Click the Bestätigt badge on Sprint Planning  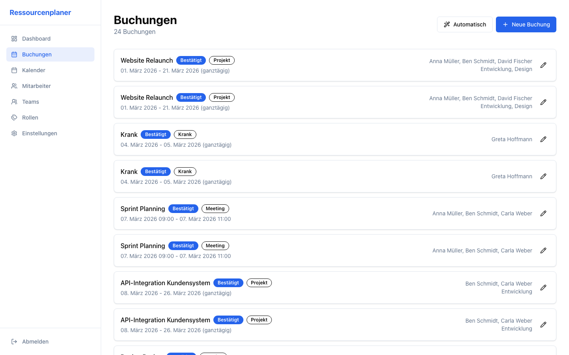[x=183, y=208]
